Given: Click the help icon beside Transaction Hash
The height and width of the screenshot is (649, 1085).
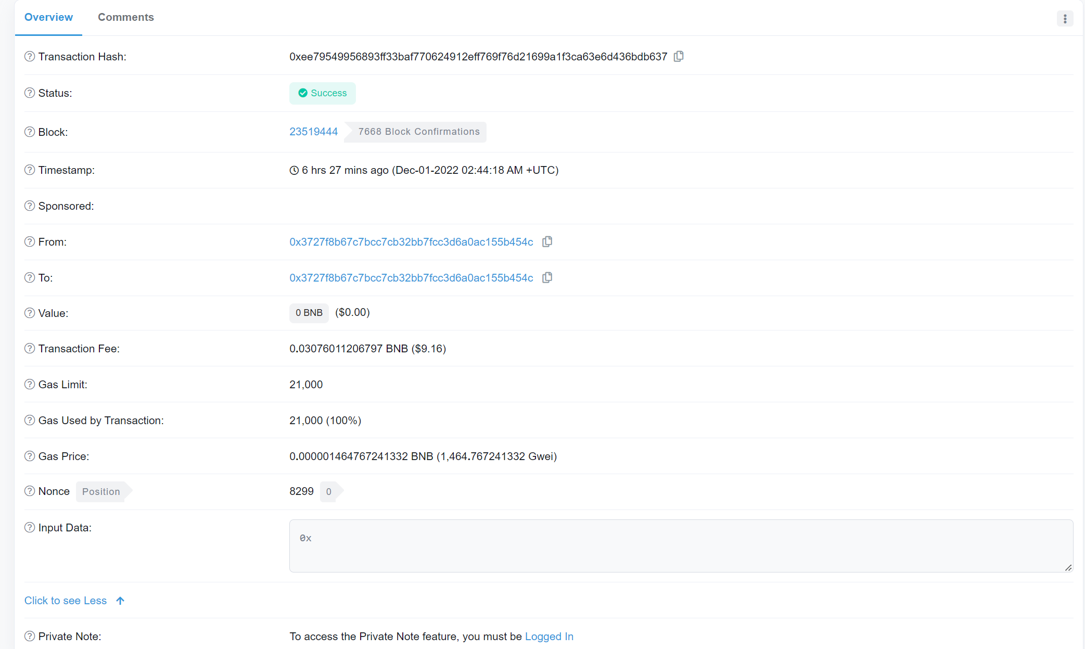Looking at the screenshot, I should [29, 57].
